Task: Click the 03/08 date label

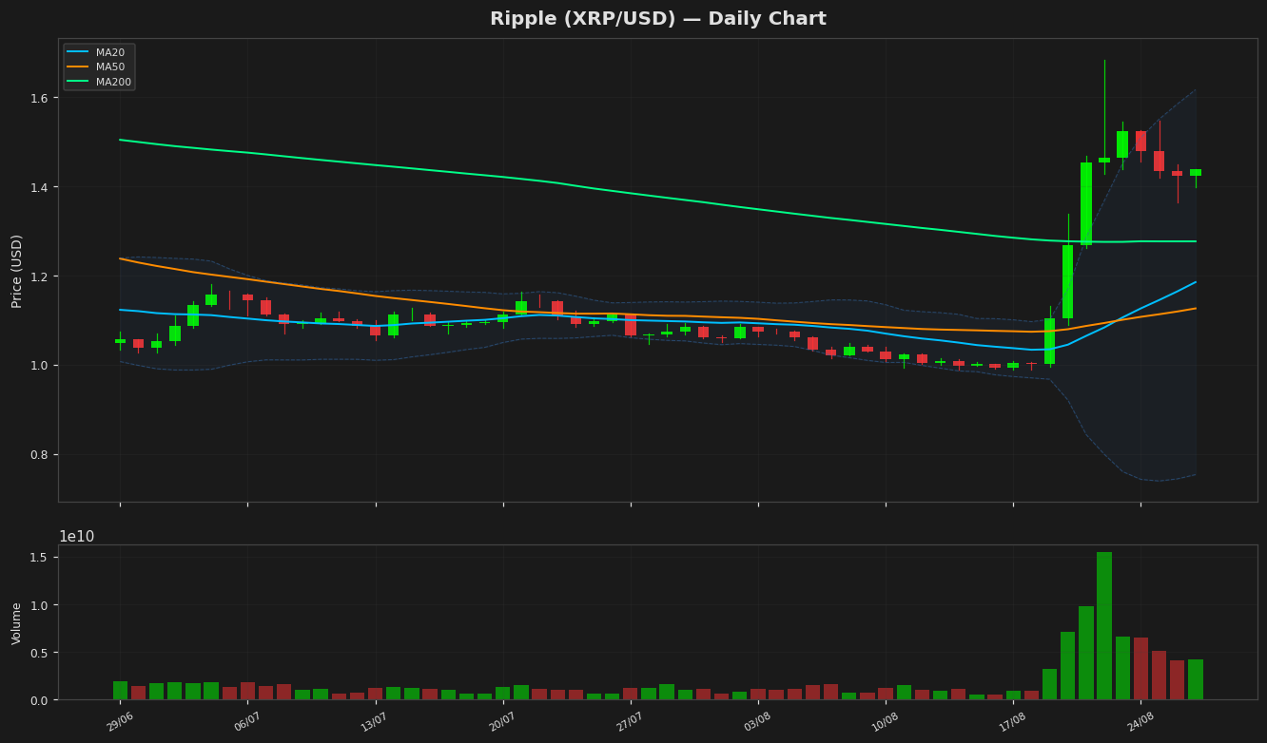Action: pyautogui.click(x=758, y=723)
